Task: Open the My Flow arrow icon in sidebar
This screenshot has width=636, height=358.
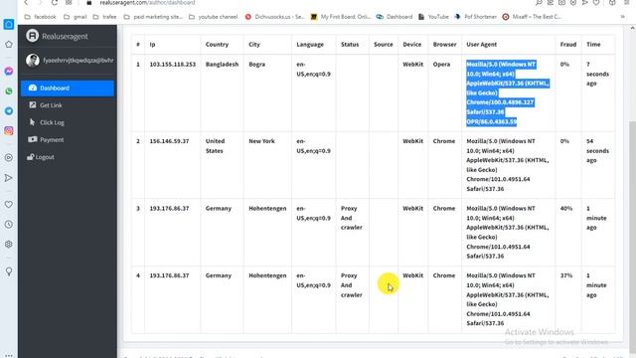Action: click(x=9, y=178)
